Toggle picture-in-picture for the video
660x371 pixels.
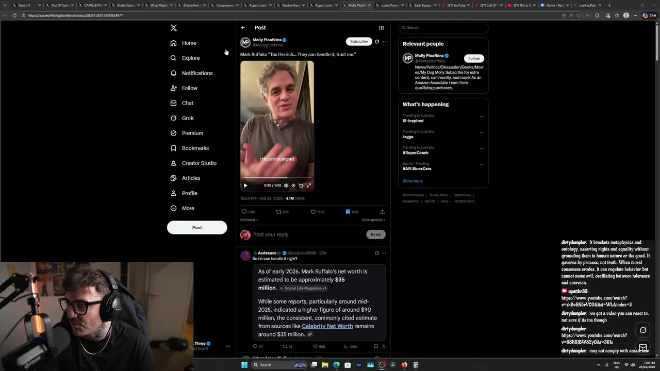click(301, 185)
